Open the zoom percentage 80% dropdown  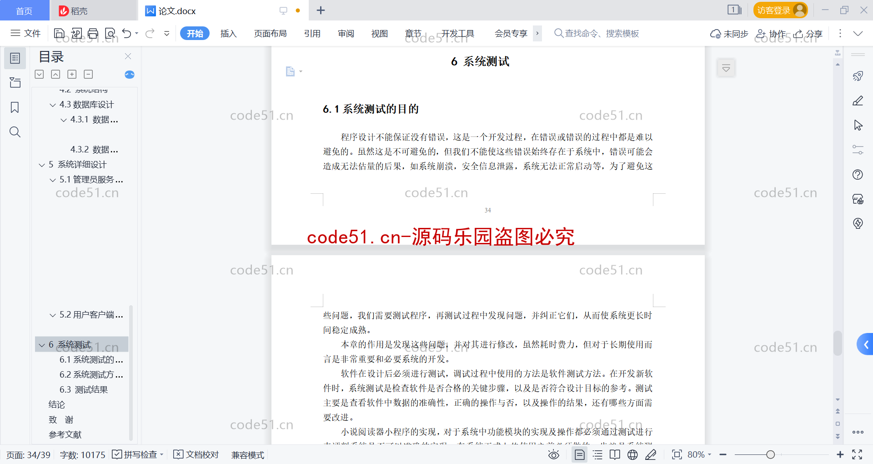click(x=699, y=454)
